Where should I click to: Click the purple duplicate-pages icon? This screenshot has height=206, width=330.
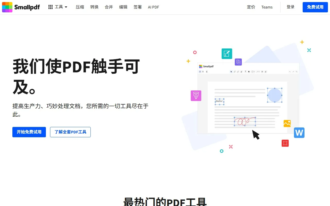tap(238, 62)
